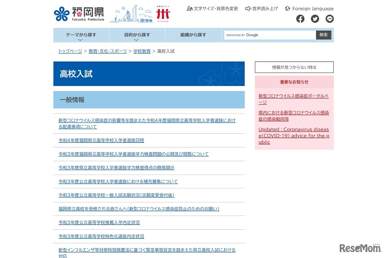
Task: Click the 情報が見つからない時は button
Action: [294, 67]
